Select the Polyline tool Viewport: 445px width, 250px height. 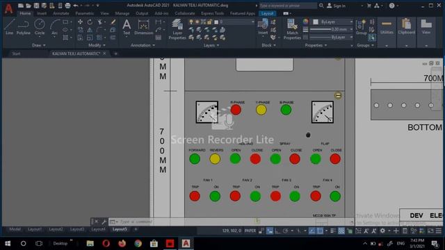coord(23,27)
